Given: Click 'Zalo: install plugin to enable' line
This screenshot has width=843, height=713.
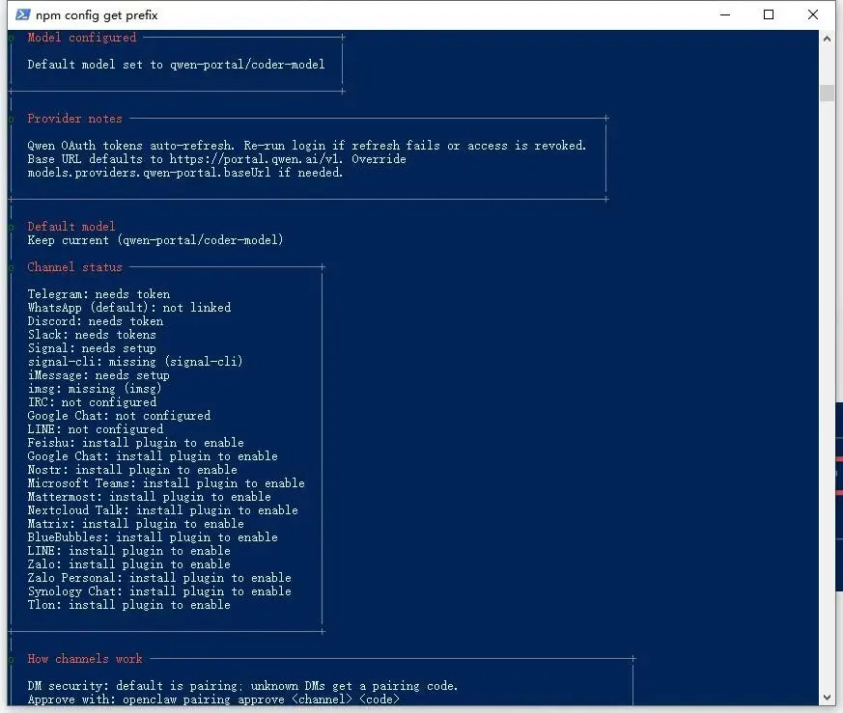Looking at the screenshot, I should tap(129, 564).
